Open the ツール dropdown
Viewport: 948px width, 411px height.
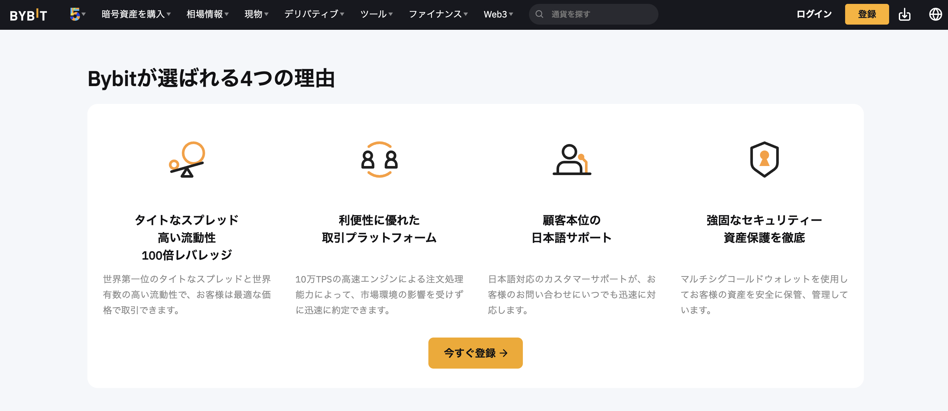pyautogui.click(x=376, y=14)
